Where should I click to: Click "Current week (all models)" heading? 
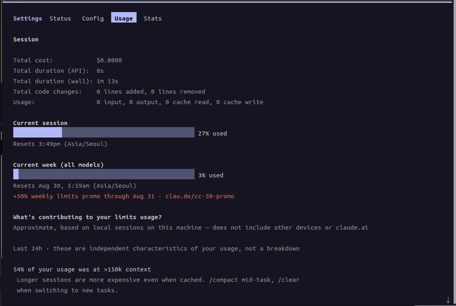58,165
